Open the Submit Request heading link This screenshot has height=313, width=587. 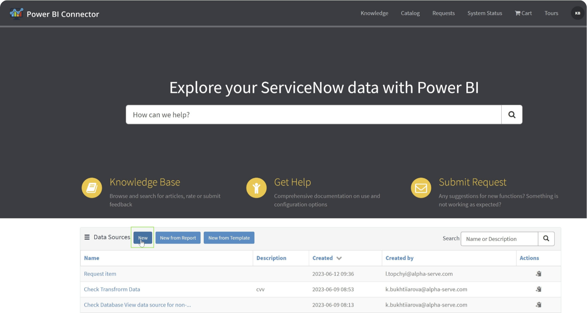tap(473, 182)
